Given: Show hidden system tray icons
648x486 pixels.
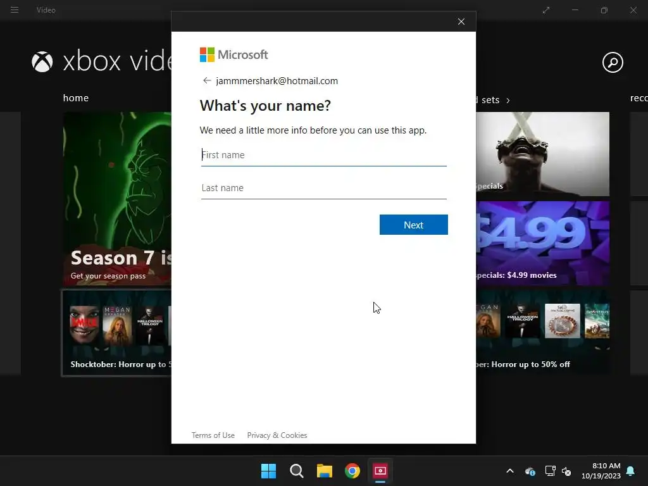Looking at the screenshot, I should [x=510, y=471].
